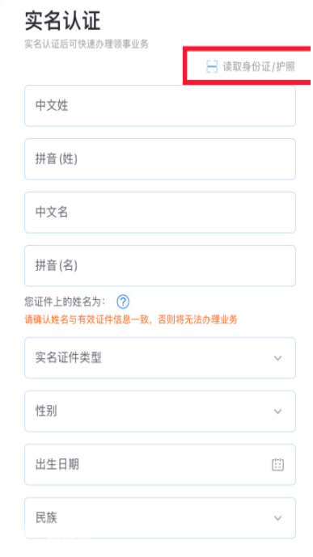The image size is (313, 557).
Task: Click subtitle 实名认证后可快速办理领事业务
Action: 87,44
